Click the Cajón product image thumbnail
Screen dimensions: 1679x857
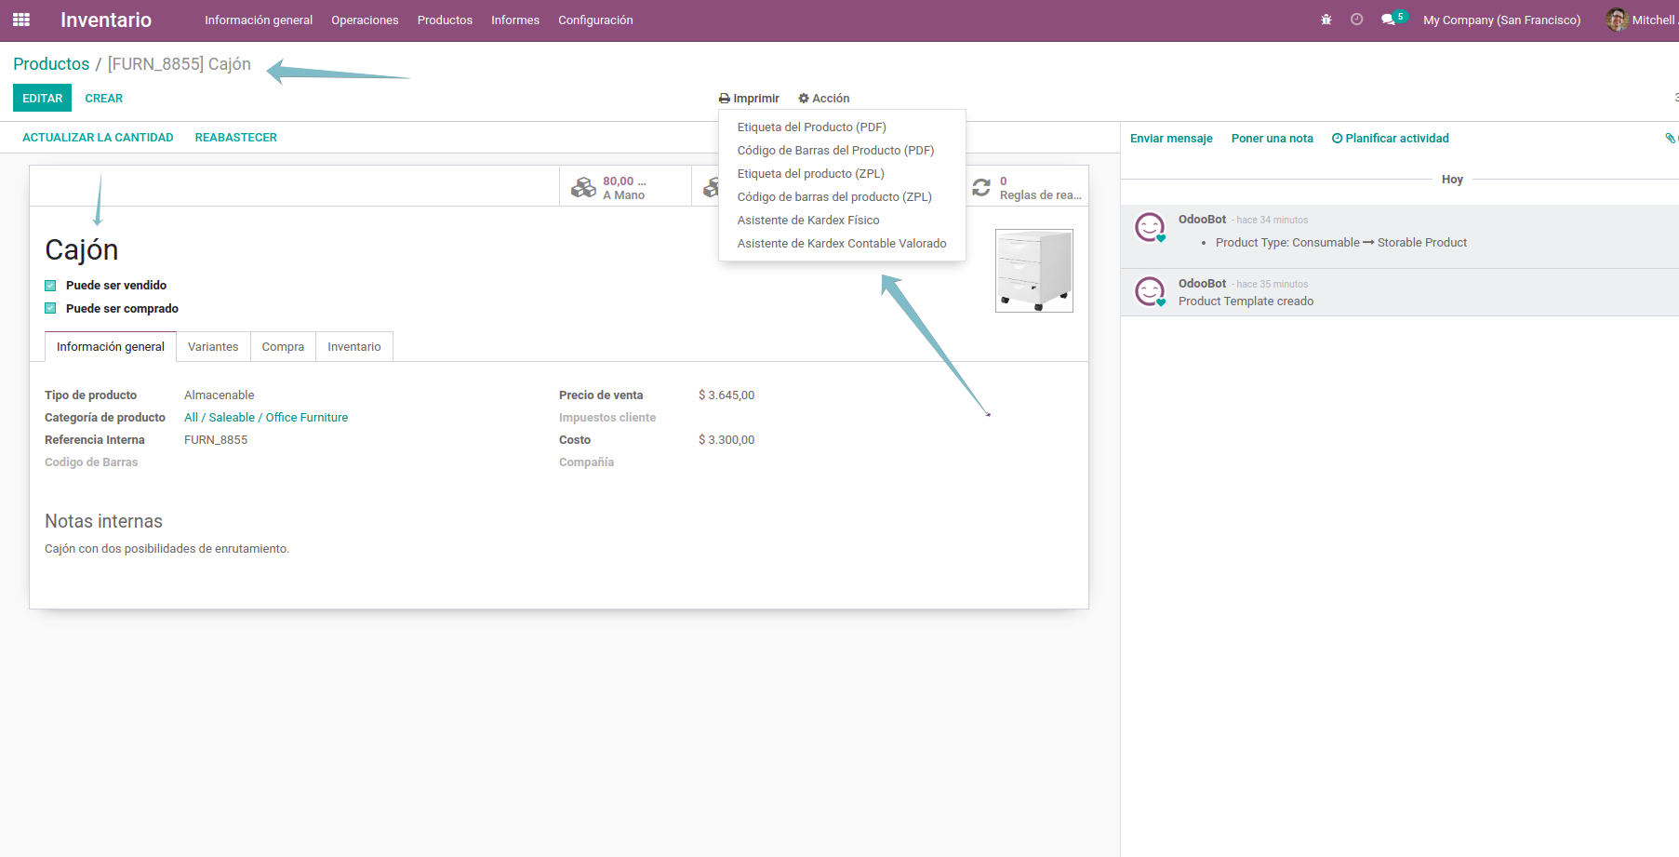pos(1034,271)
